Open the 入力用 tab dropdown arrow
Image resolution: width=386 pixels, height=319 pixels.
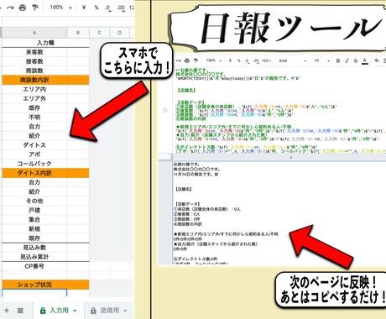tap(75, 311)
